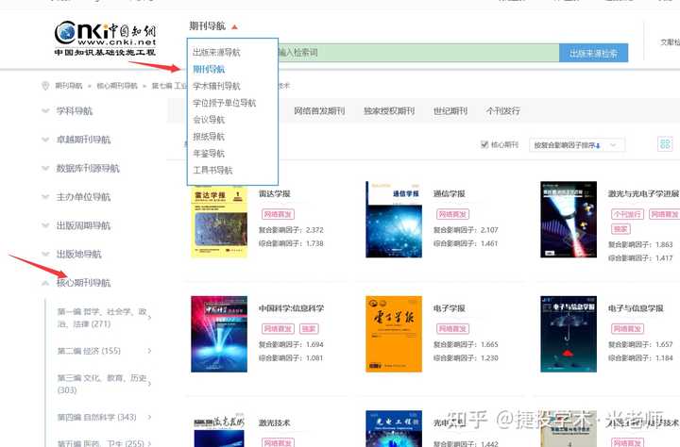680x447 pixels.
Task: Expand 数据库刊源导航 in the sidebar
Action: click(88, 168)
